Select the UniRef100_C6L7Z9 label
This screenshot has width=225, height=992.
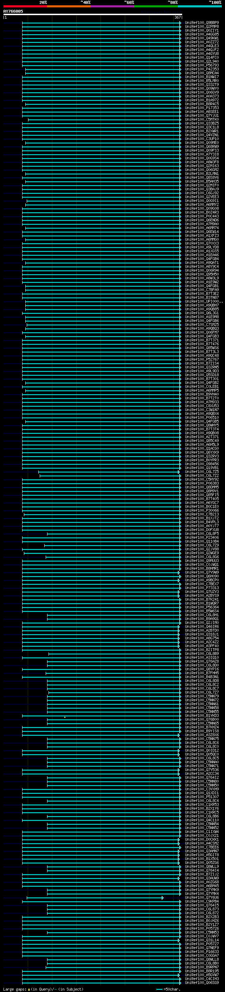click(202, 545)
